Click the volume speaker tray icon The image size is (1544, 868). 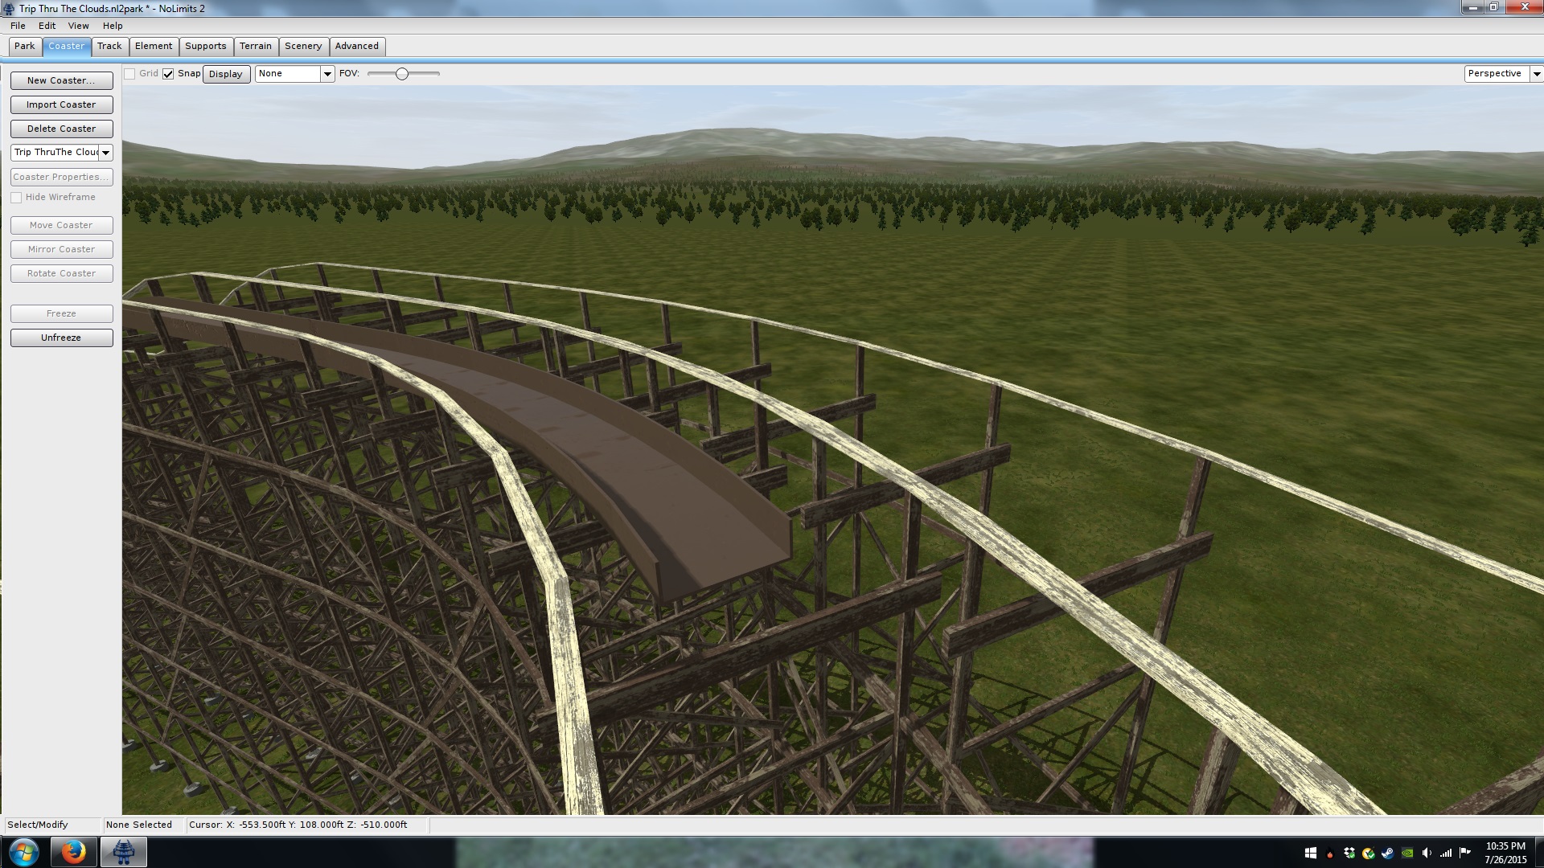tap(1427, 853)
